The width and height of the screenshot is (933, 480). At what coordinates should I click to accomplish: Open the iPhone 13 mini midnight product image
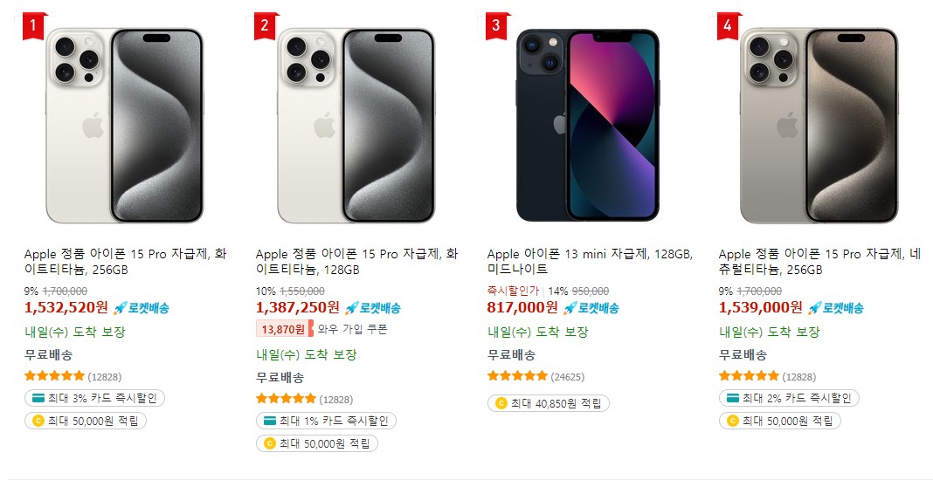click(587, 126)
